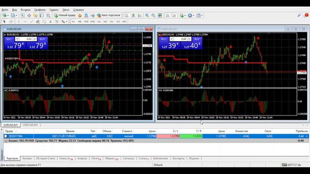Viewport: 310px width, 174px height.
Task: Expand the templates dropdown arrow
Action: pyautogui.click(x=202, y=15)
